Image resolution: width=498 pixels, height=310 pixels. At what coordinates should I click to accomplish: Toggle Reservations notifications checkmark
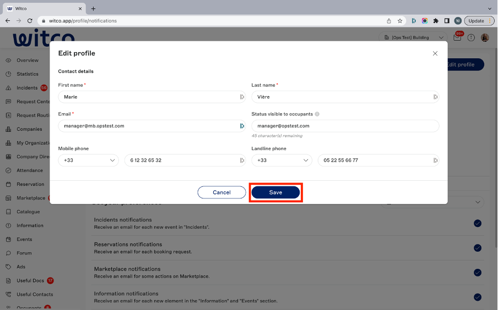[x=478, y=248]
